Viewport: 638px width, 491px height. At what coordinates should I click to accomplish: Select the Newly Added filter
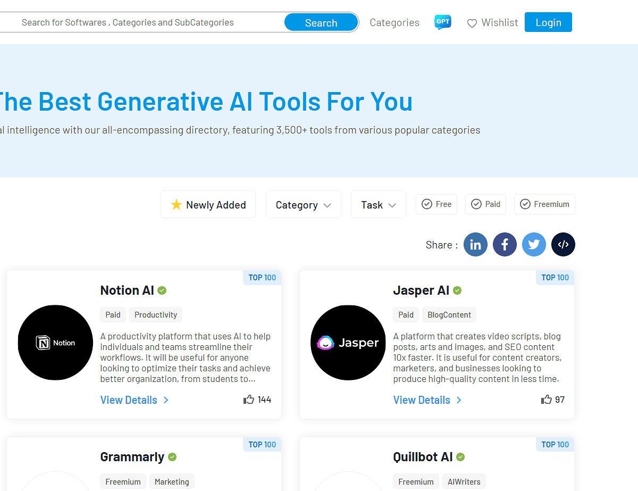(x=208, y=204)
